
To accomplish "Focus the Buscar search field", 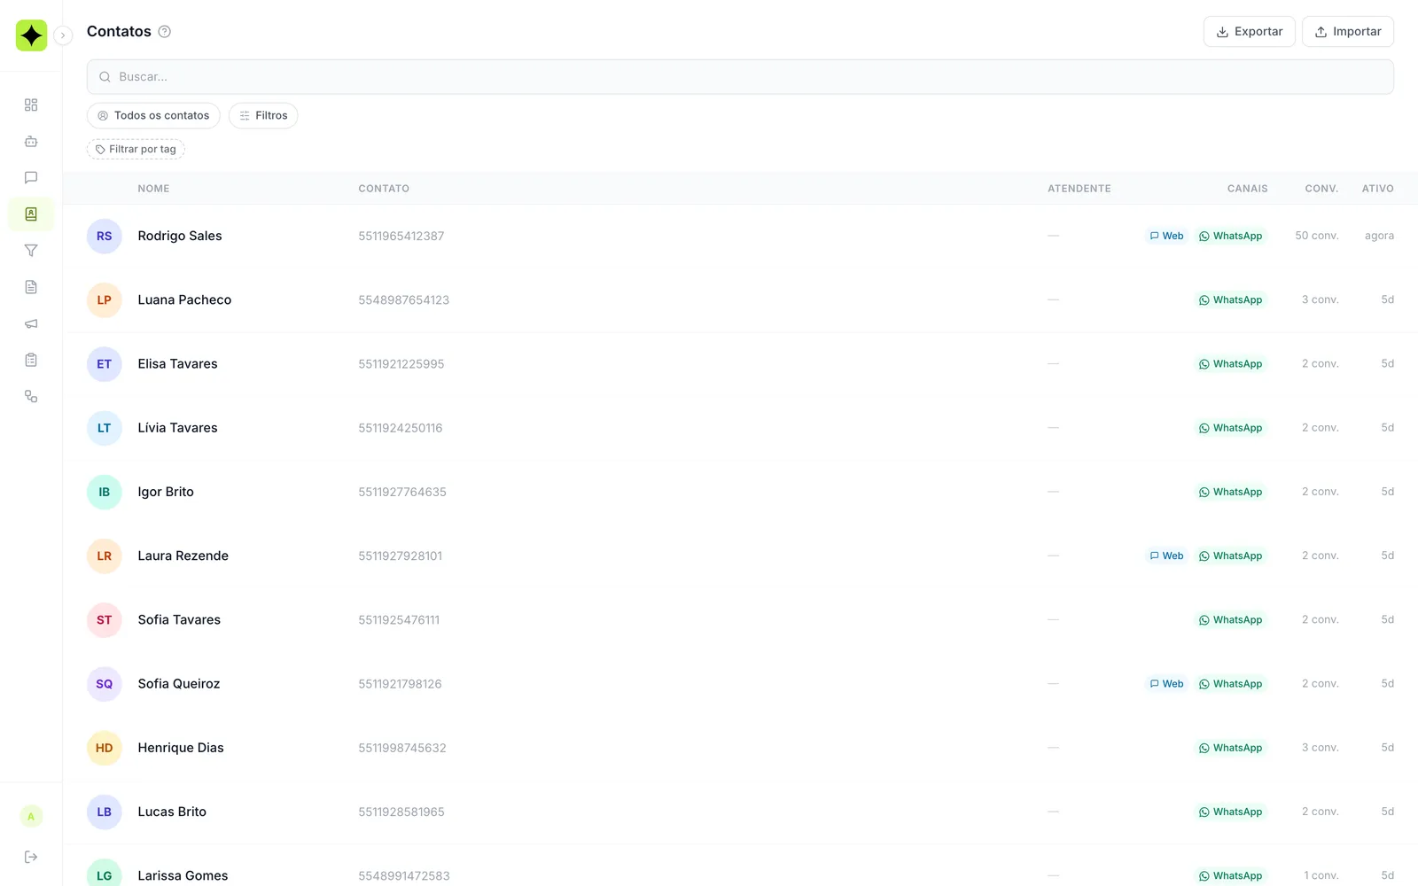I will tap(740, 77).
